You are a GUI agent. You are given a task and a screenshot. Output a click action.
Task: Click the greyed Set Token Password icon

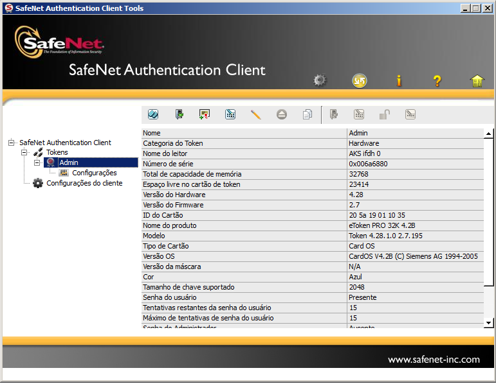coord(410,114)
